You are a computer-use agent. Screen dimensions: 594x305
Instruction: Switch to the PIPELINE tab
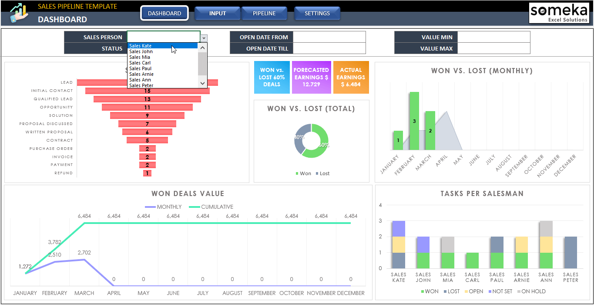coord(265,13)
